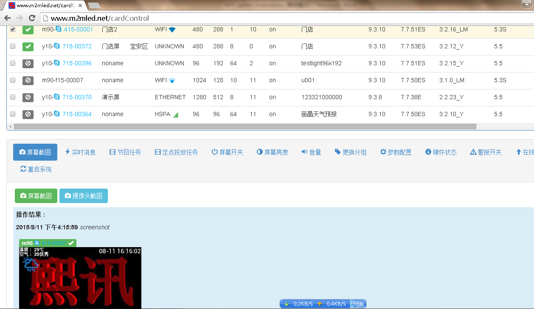Click the gray offline icon for m90-f15-00007
The height and width of the screenshot is (309, 534).
[28, 81]
